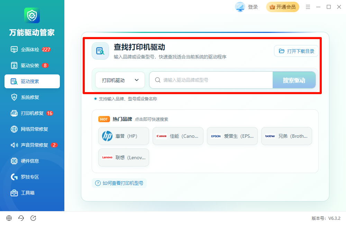
Task: Minimize the window
Action: 318,7
